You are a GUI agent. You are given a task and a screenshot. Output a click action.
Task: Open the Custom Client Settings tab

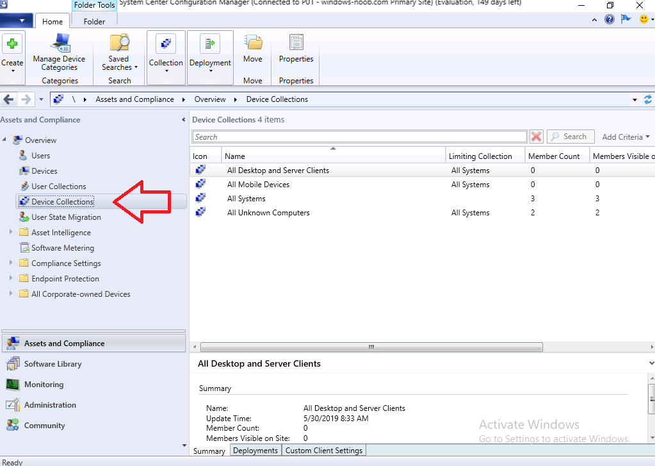point(324,451)
